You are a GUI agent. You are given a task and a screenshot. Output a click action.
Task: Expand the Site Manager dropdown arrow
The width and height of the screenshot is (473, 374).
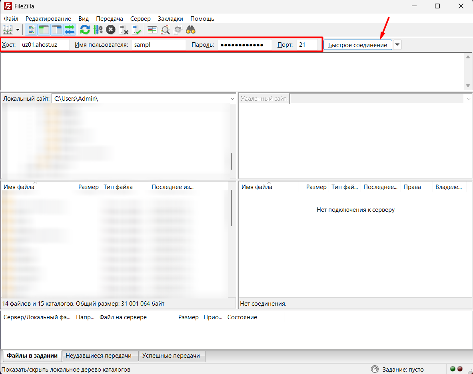click(x=18, y=30)
